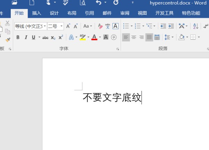
Task: Apply multilevel list
Action: pos(149,26)
